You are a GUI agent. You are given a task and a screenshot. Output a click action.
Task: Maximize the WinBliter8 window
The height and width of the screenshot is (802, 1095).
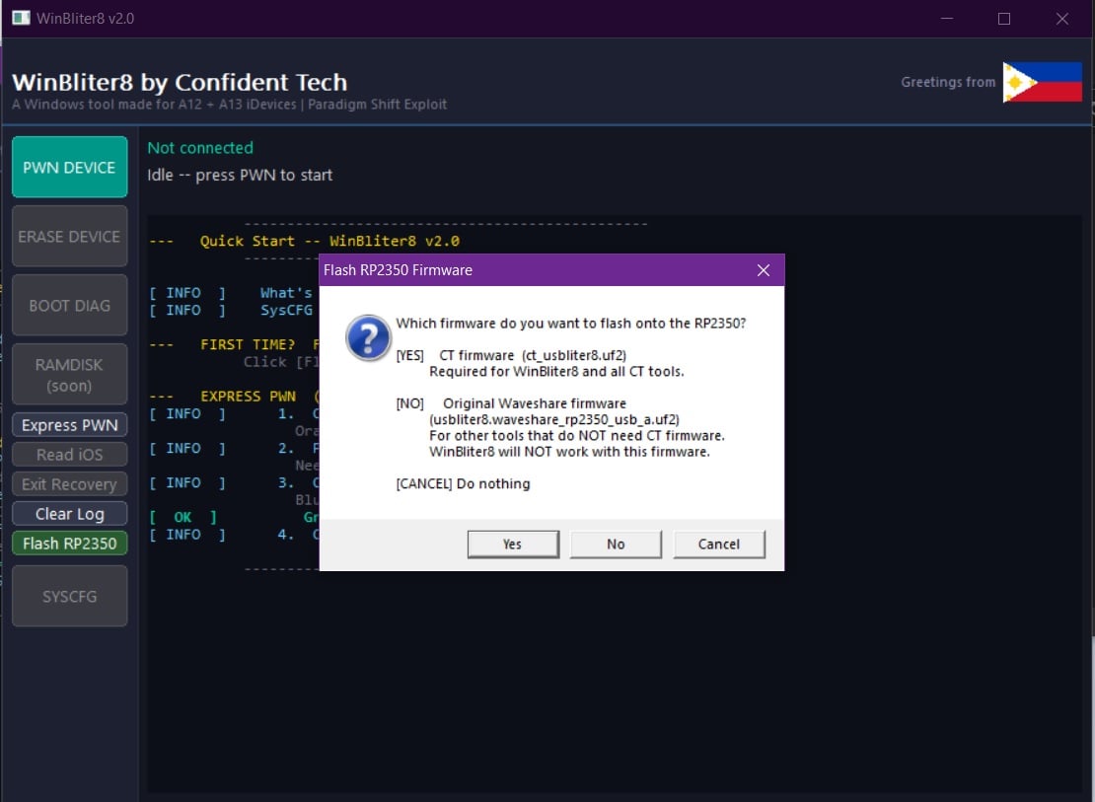click(x=1004, y=18)
